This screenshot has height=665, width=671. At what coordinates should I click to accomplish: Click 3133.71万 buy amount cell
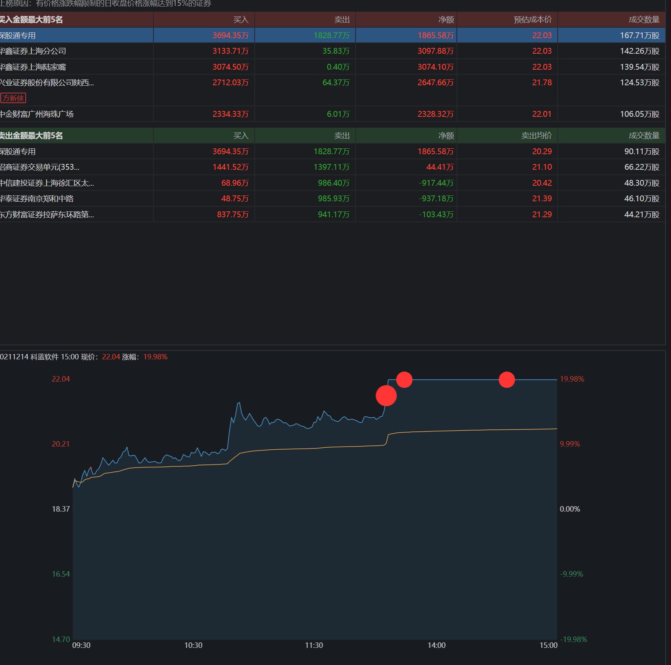click(231, 51)
